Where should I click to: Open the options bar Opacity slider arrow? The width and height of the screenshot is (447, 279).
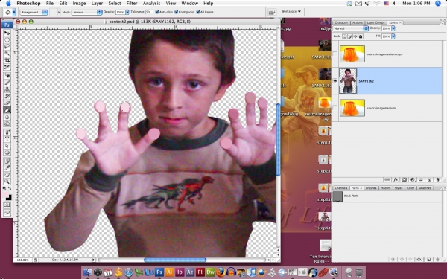click(127, 12)
